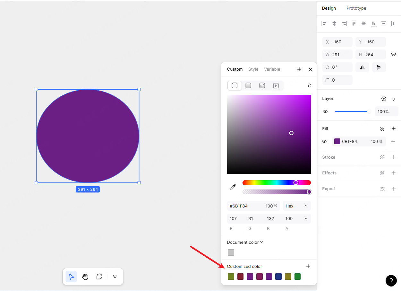Switch to Variable tab
401x291 pixels.
[272, 69]
